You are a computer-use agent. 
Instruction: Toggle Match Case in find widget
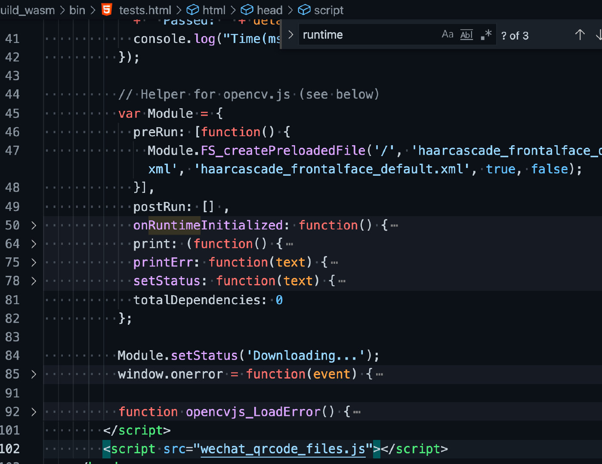(x=448, y=35)
